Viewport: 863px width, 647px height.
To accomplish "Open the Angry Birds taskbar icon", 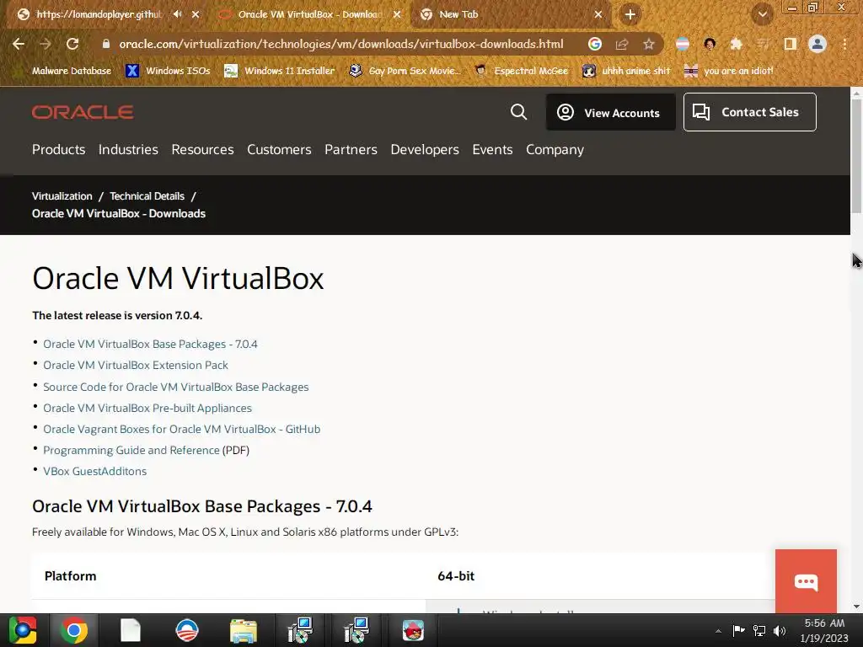I will [413, 630].
